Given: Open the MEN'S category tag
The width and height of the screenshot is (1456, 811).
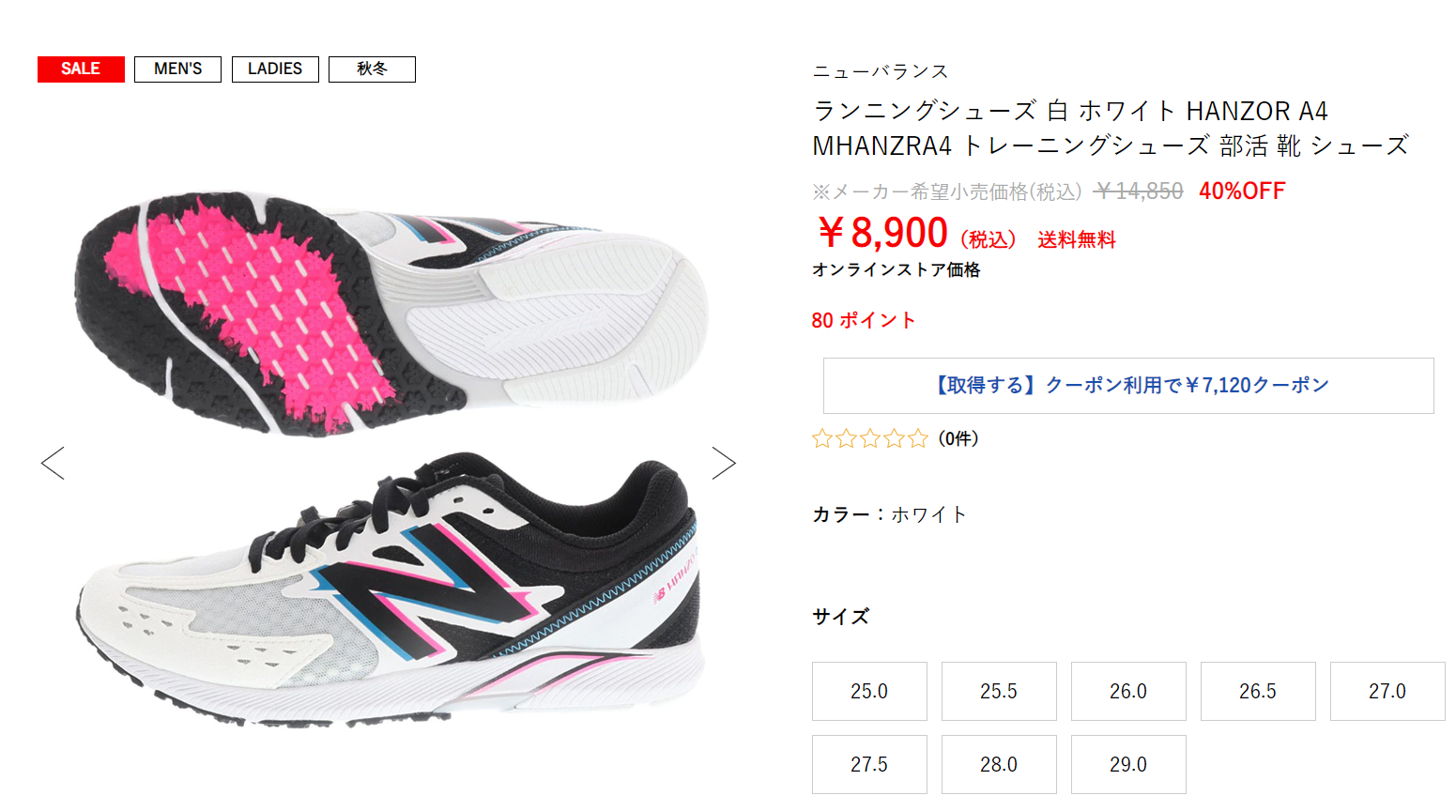Looking at the screenshot, I should click(177, 69).
